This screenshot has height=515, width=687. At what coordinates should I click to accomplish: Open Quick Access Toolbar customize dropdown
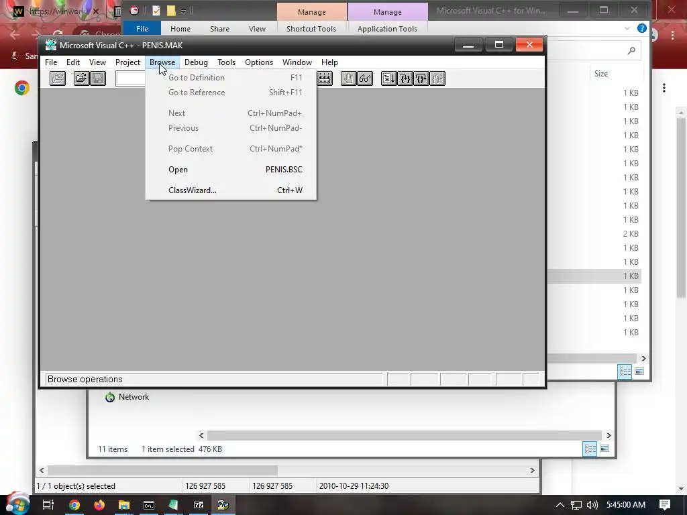click(184, 11)
